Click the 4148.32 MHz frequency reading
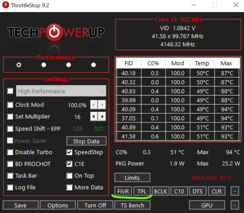This screenshot has width=244, height=213. coord(178,45)
